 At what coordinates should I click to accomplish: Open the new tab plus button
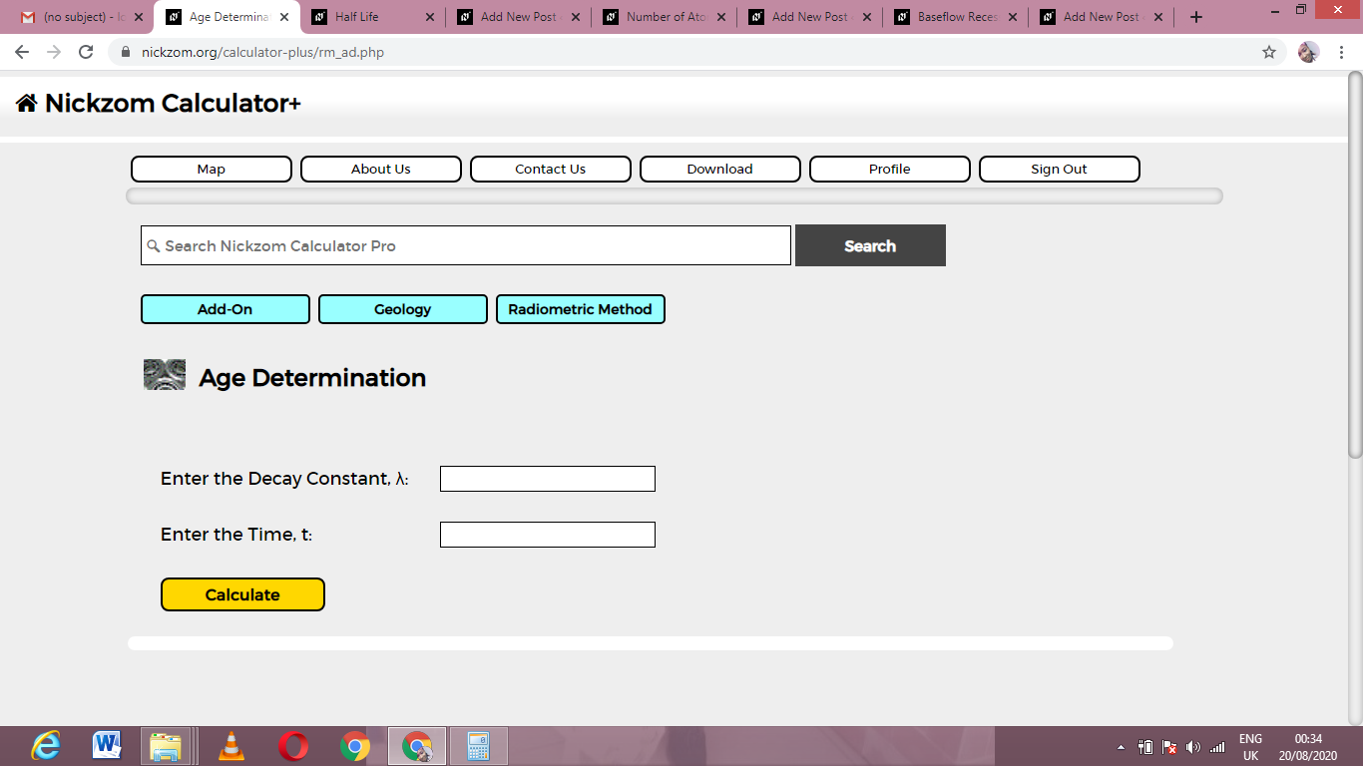click(x=1196, y=17)
